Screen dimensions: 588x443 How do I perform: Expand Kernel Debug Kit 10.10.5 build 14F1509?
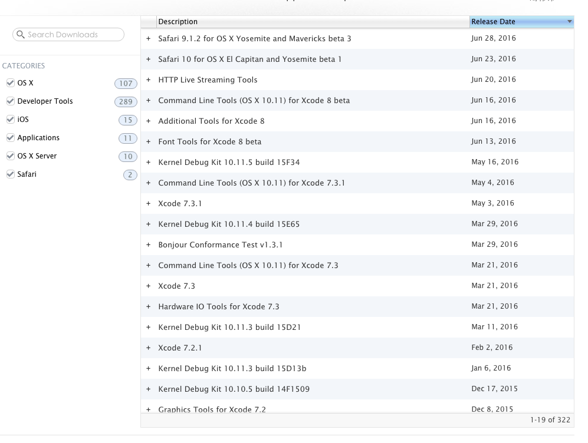(x=149, y=389)
